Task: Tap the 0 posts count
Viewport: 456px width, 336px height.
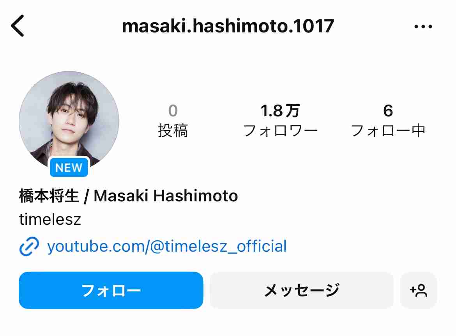Action: 173,111
